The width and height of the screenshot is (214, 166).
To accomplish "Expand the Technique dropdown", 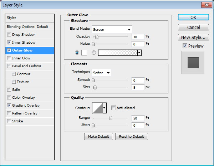I will coord(101,73).
